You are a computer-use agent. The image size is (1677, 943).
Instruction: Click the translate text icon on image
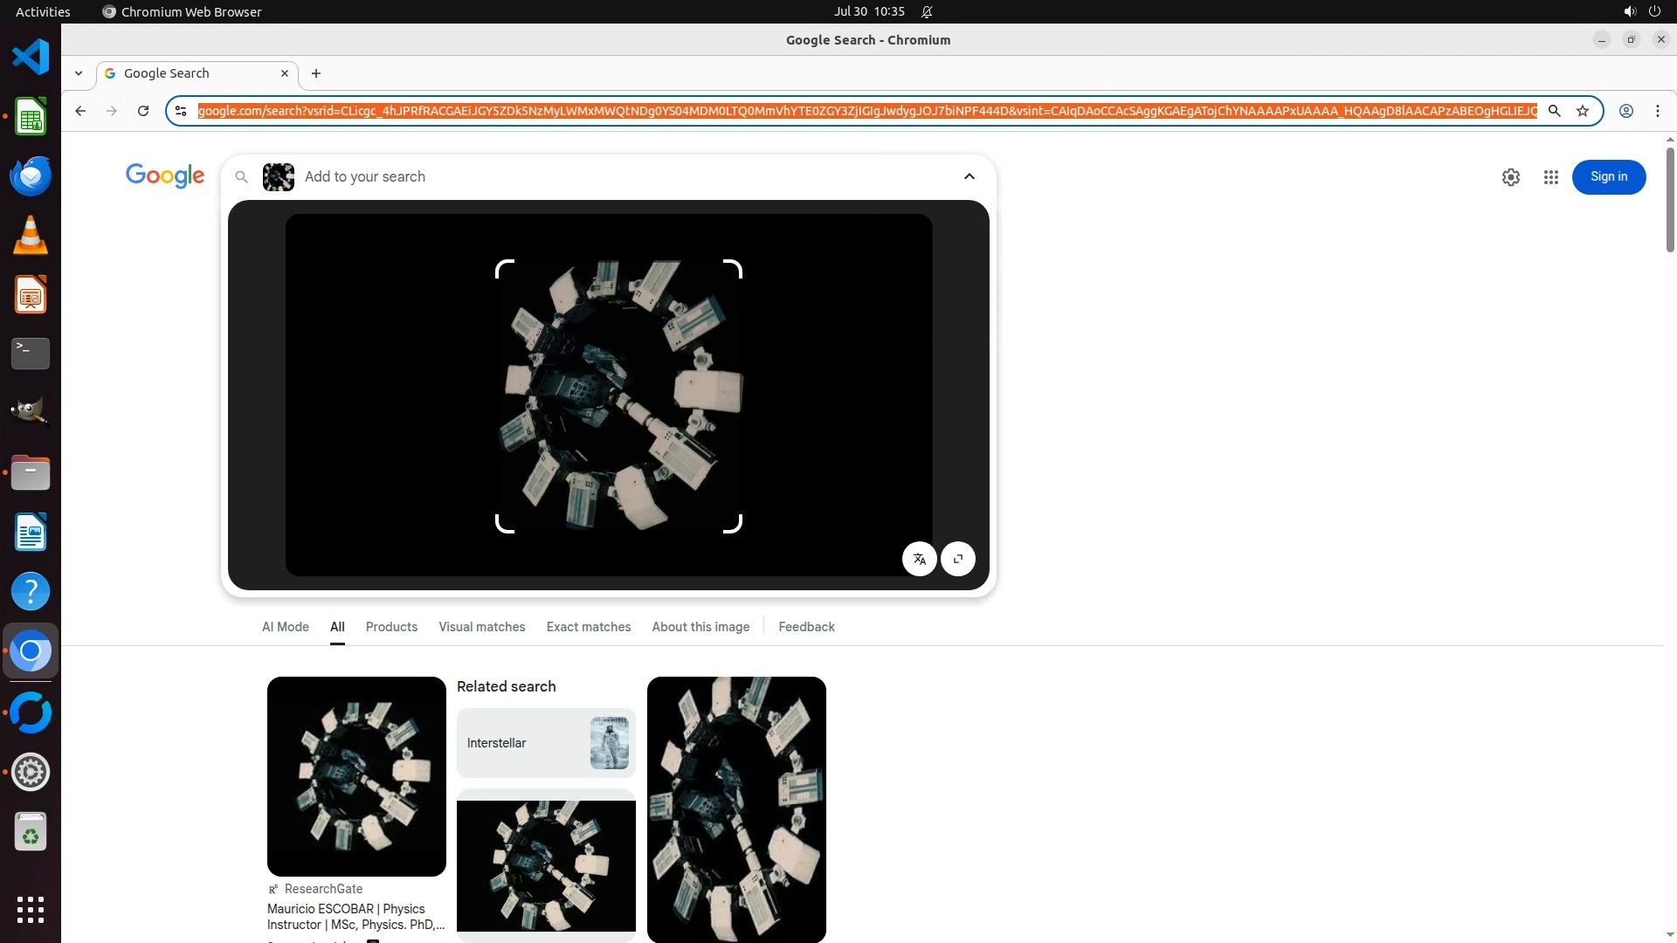pos(919,559)
